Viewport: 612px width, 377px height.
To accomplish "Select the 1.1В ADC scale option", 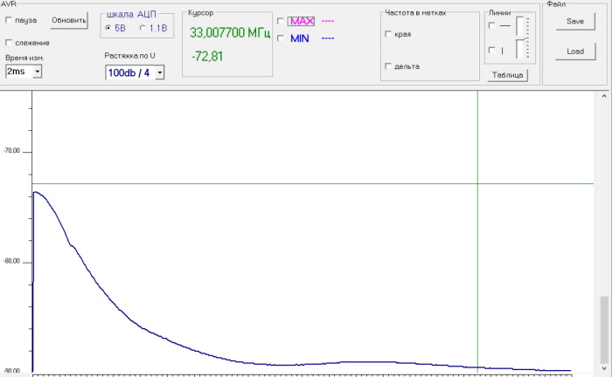I will tap(143, 29).
